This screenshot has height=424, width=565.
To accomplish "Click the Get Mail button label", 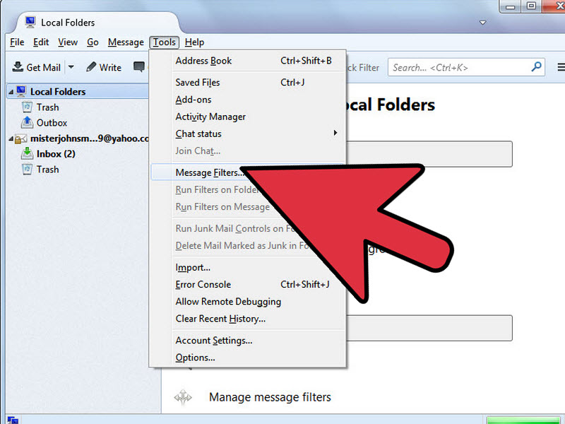I will (x=43, y=67).
